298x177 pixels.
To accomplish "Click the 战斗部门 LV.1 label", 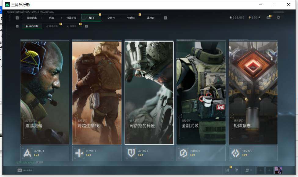I will tap(37, 155).
